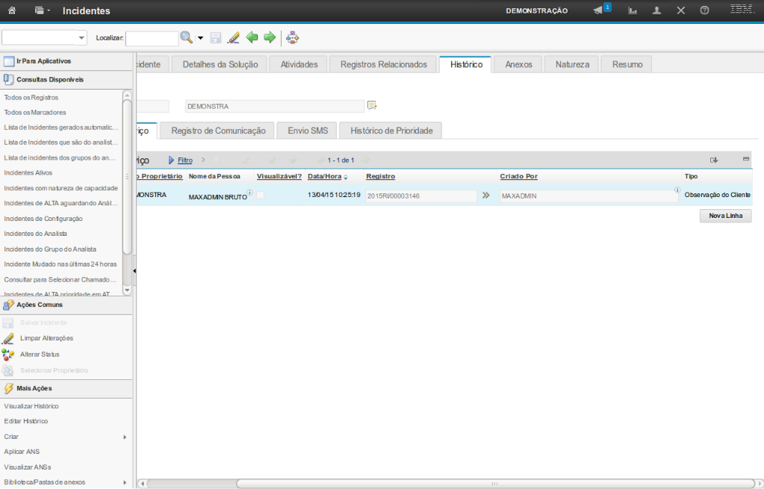Click the Filtro link in the table header
The image size is (764, 489).
[184, 161]
